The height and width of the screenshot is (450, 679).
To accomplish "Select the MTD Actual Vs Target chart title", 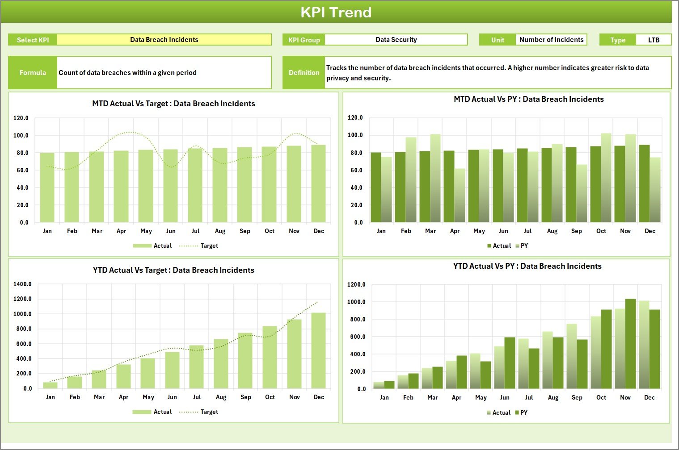I will coord(174,103).
